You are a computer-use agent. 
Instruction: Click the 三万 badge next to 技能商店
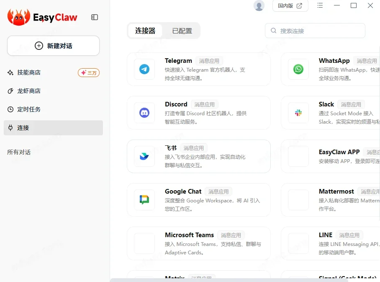(89, 72)
